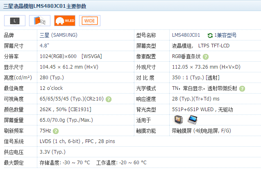
Task: Open the 三星 (SAMSUNG) brand link
Action: [59, 35]
